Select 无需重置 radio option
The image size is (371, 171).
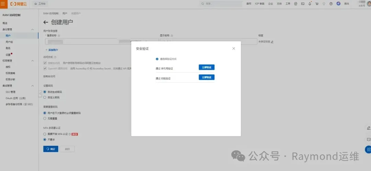(45, 118)
